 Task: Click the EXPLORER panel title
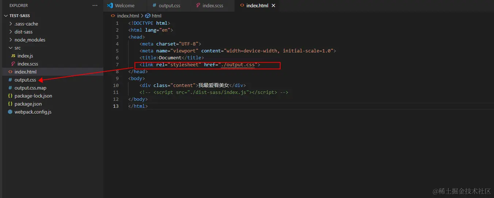pos(18,5)
